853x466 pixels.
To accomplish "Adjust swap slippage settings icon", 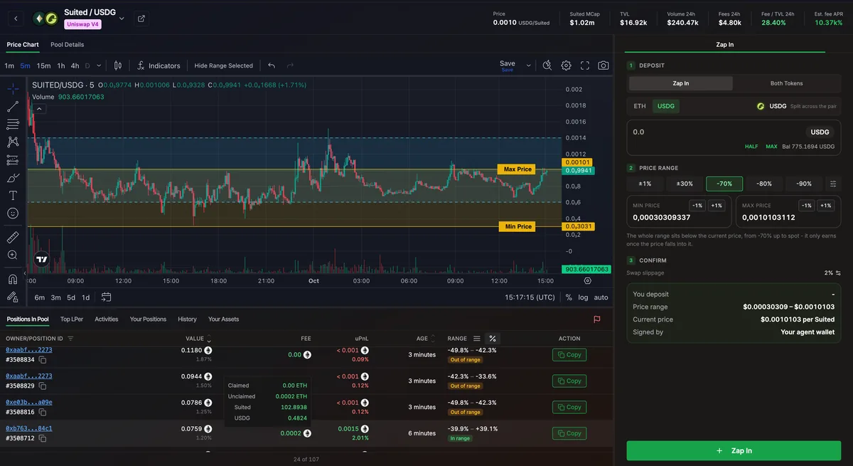I will coord(838,272).
